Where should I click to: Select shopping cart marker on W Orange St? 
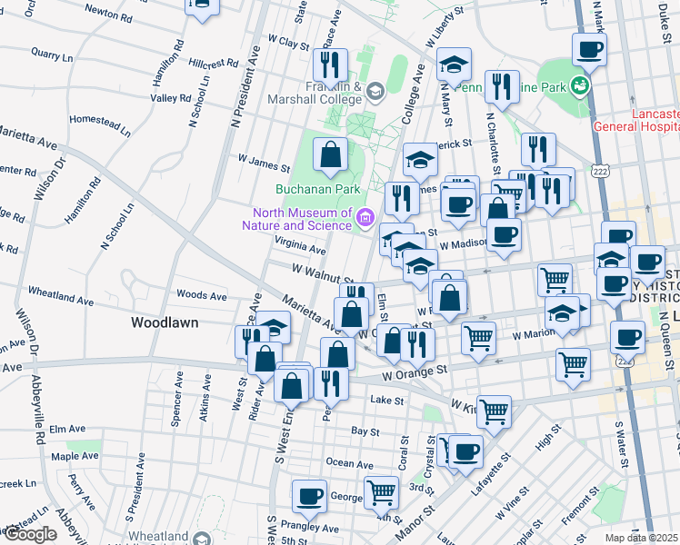point(572,363)
